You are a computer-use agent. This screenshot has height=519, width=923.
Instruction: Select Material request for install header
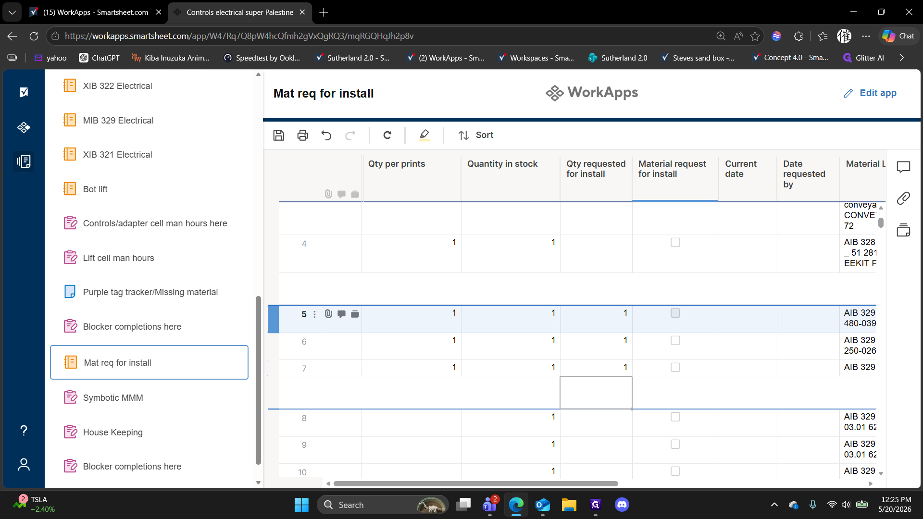pos(675,178)
